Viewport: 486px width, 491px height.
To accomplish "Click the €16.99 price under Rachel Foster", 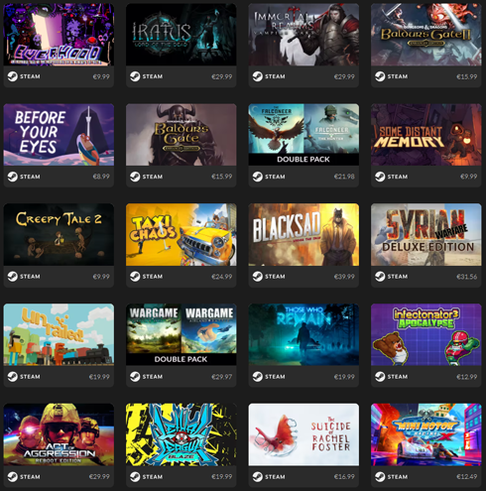I will (x=344, y=477).
